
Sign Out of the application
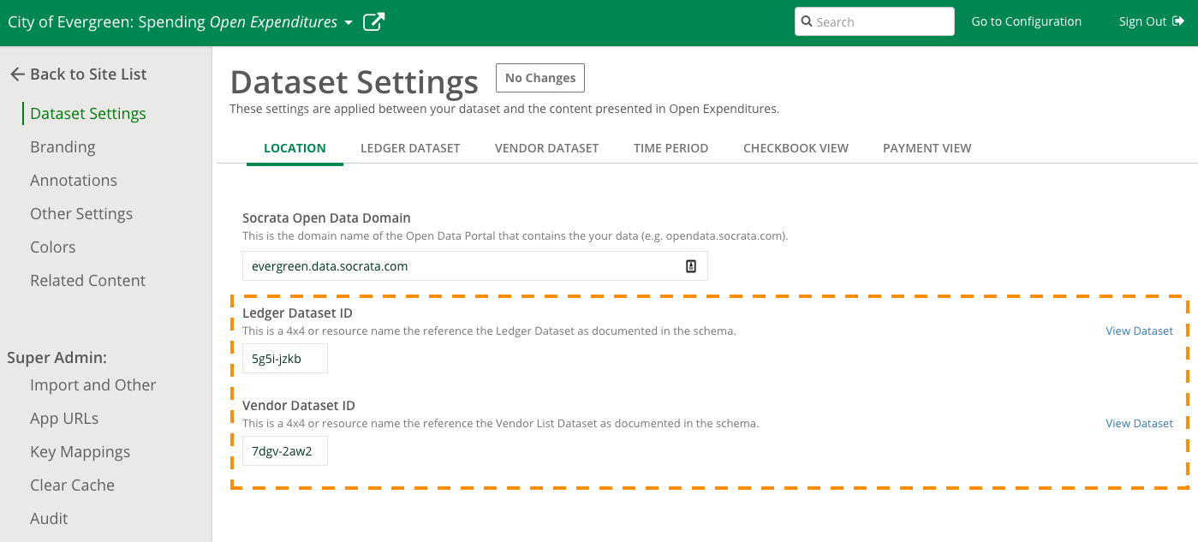(1151, 21)
